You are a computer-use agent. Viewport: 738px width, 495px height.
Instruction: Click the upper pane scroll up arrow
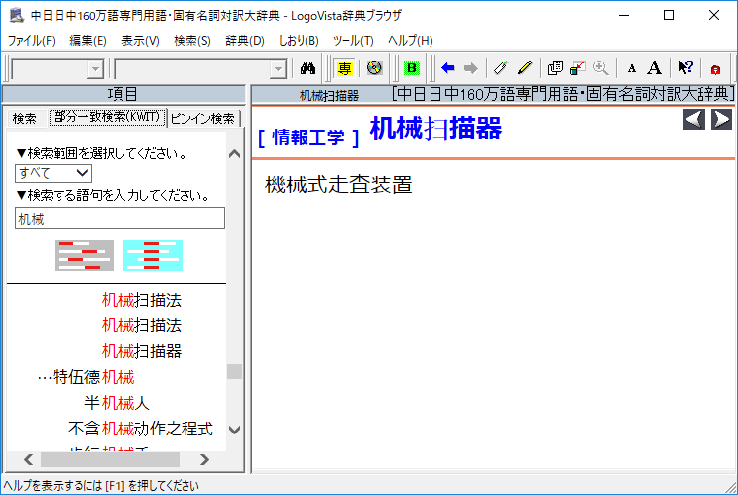(x=234, y=154)
